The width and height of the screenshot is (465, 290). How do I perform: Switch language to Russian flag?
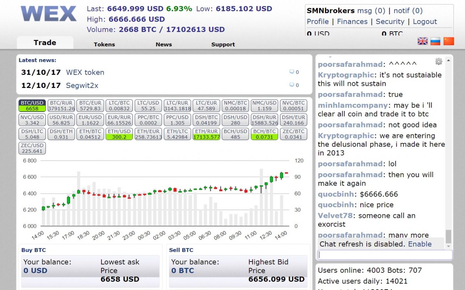[436, 41]
